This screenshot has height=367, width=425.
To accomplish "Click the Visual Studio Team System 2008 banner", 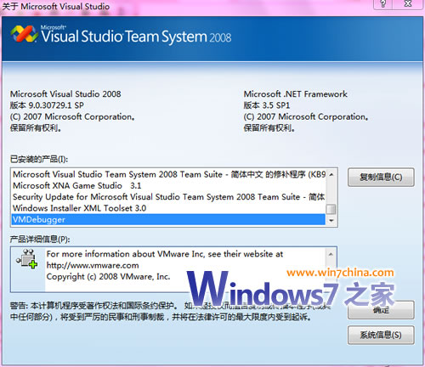I will click(212, 38).
